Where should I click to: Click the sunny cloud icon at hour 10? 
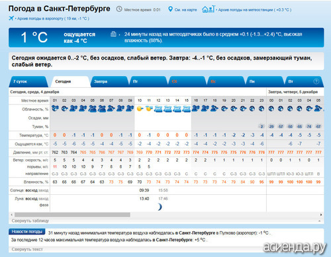point(140,108)
